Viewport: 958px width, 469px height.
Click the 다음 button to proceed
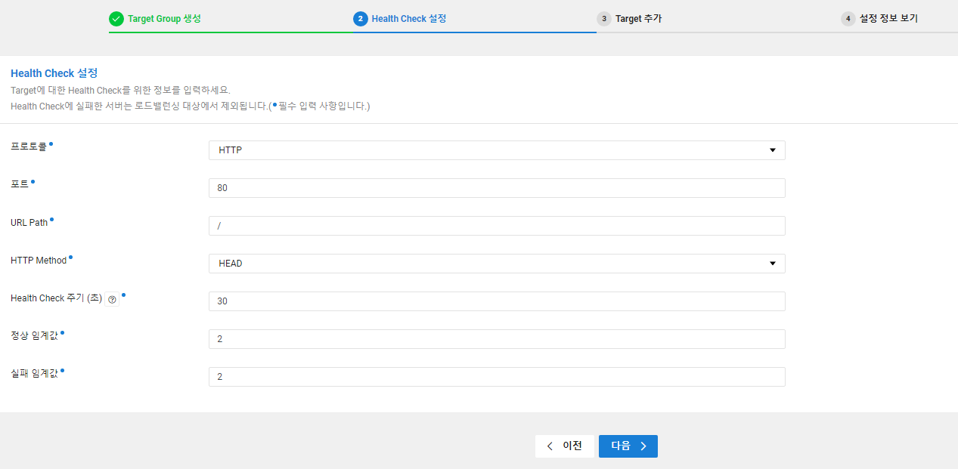[628, 446]
